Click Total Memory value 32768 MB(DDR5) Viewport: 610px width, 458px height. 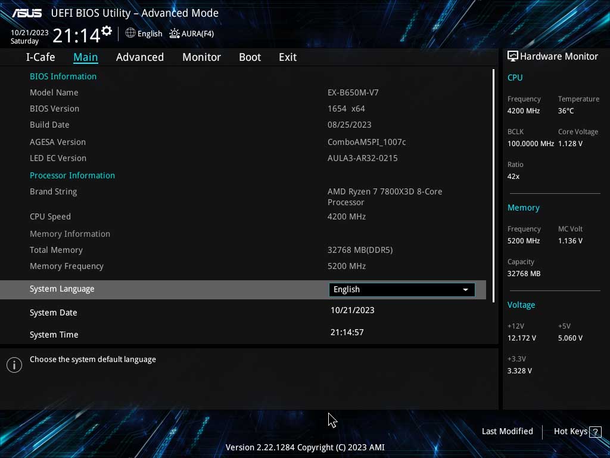360,250
